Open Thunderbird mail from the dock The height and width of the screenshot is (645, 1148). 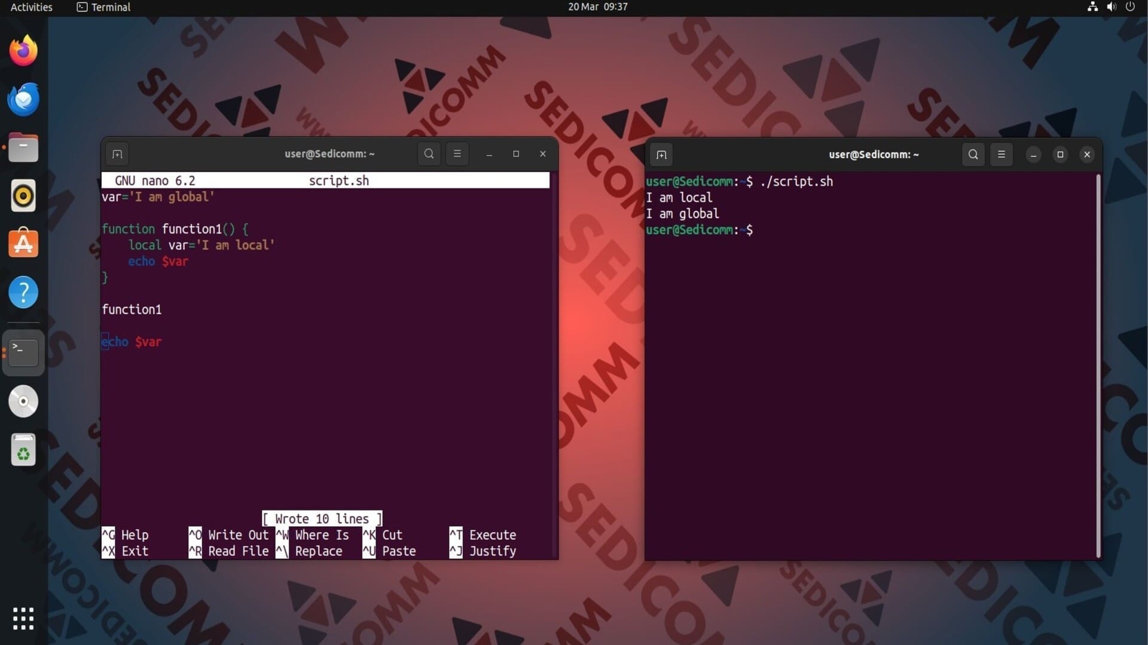[23, 99]
